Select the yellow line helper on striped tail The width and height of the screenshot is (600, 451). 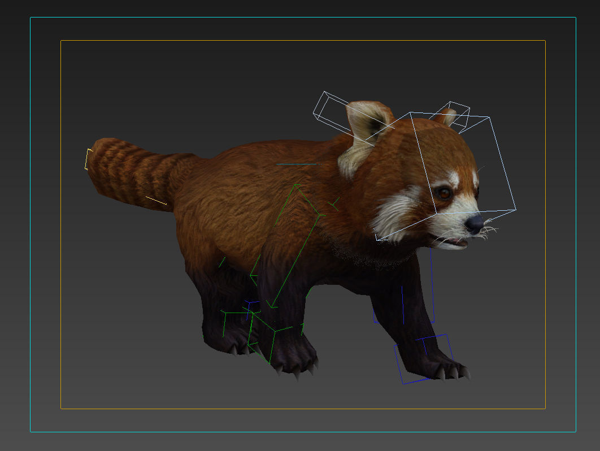click(x=156, y=200)
